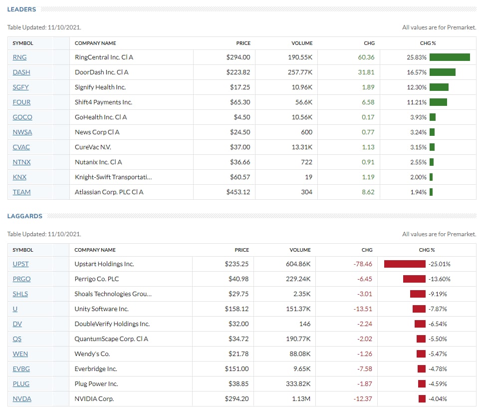Open the UPST ticker link
This screenshot has width=480, height=409.
(x=20, y=264)
